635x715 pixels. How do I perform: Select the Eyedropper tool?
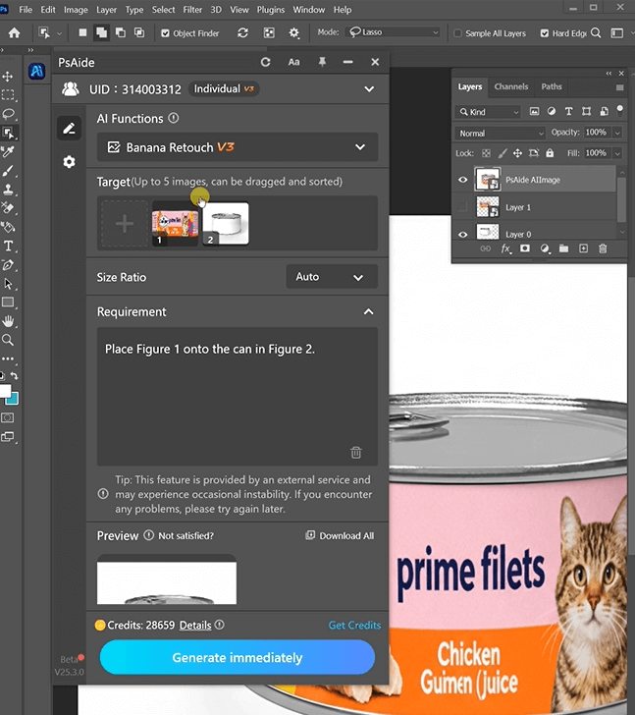click(8, 151)
